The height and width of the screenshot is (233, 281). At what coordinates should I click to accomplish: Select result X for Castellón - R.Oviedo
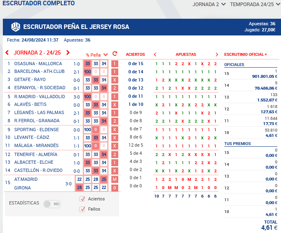tap(115, 171)
